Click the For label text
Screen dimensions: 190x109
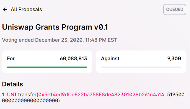pos(11,58)
